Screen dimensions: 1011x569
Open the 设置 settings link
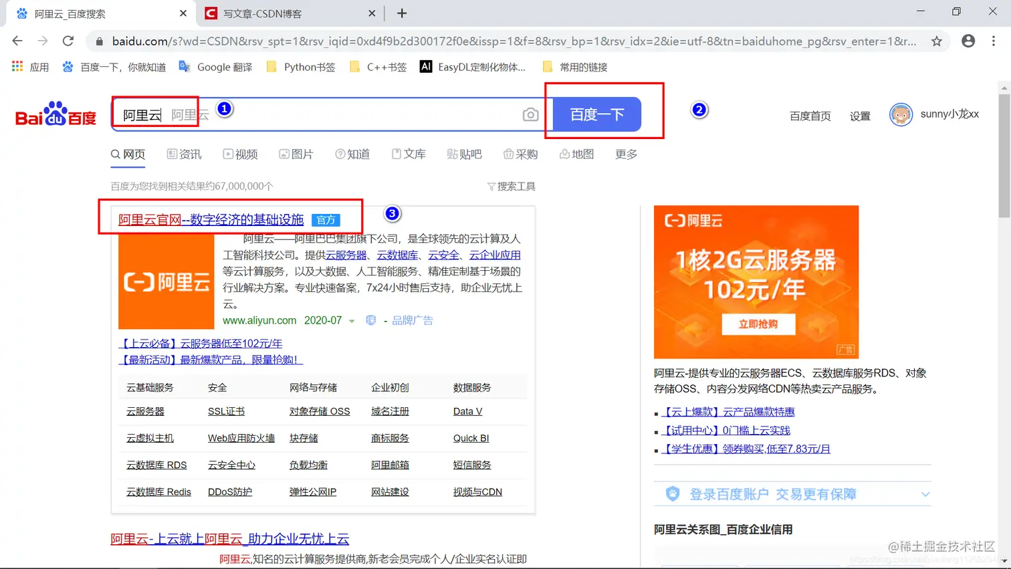[860, 116]
